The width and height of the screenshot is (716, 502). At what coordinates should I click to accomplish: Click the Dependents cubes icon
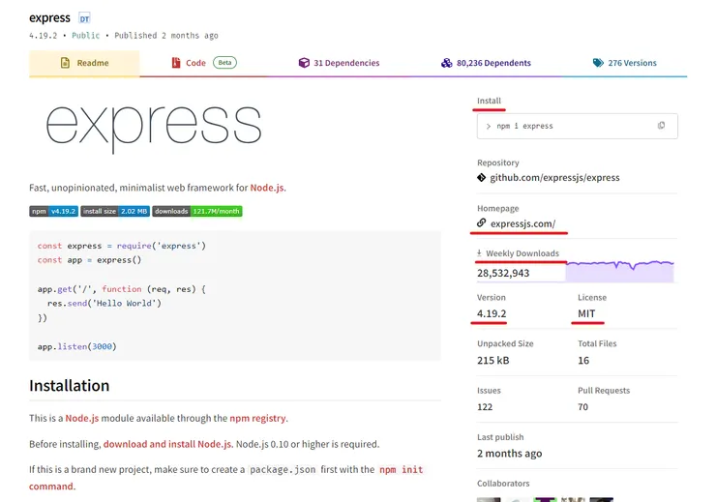(447, 63)
